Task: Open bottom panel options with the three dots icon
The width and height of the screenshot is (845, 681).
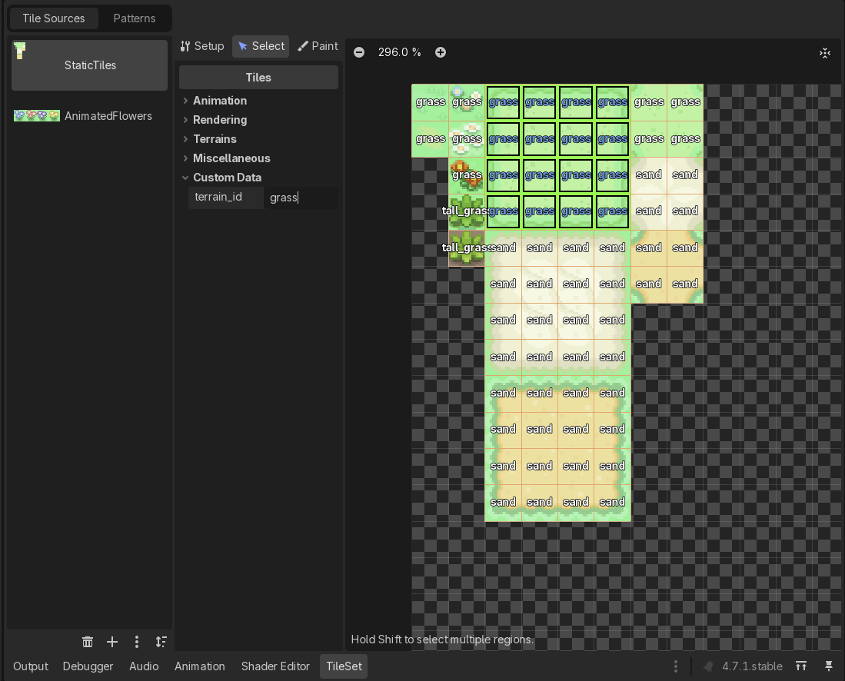Action: [676, 666]
